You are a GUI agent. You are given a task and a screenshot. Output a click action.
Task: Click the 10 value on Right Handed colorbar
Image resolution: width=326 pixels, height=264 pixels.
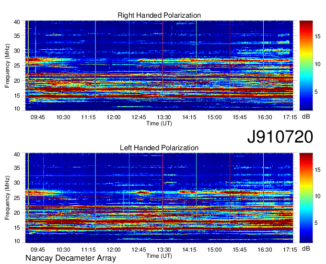(x=317, y=64)
